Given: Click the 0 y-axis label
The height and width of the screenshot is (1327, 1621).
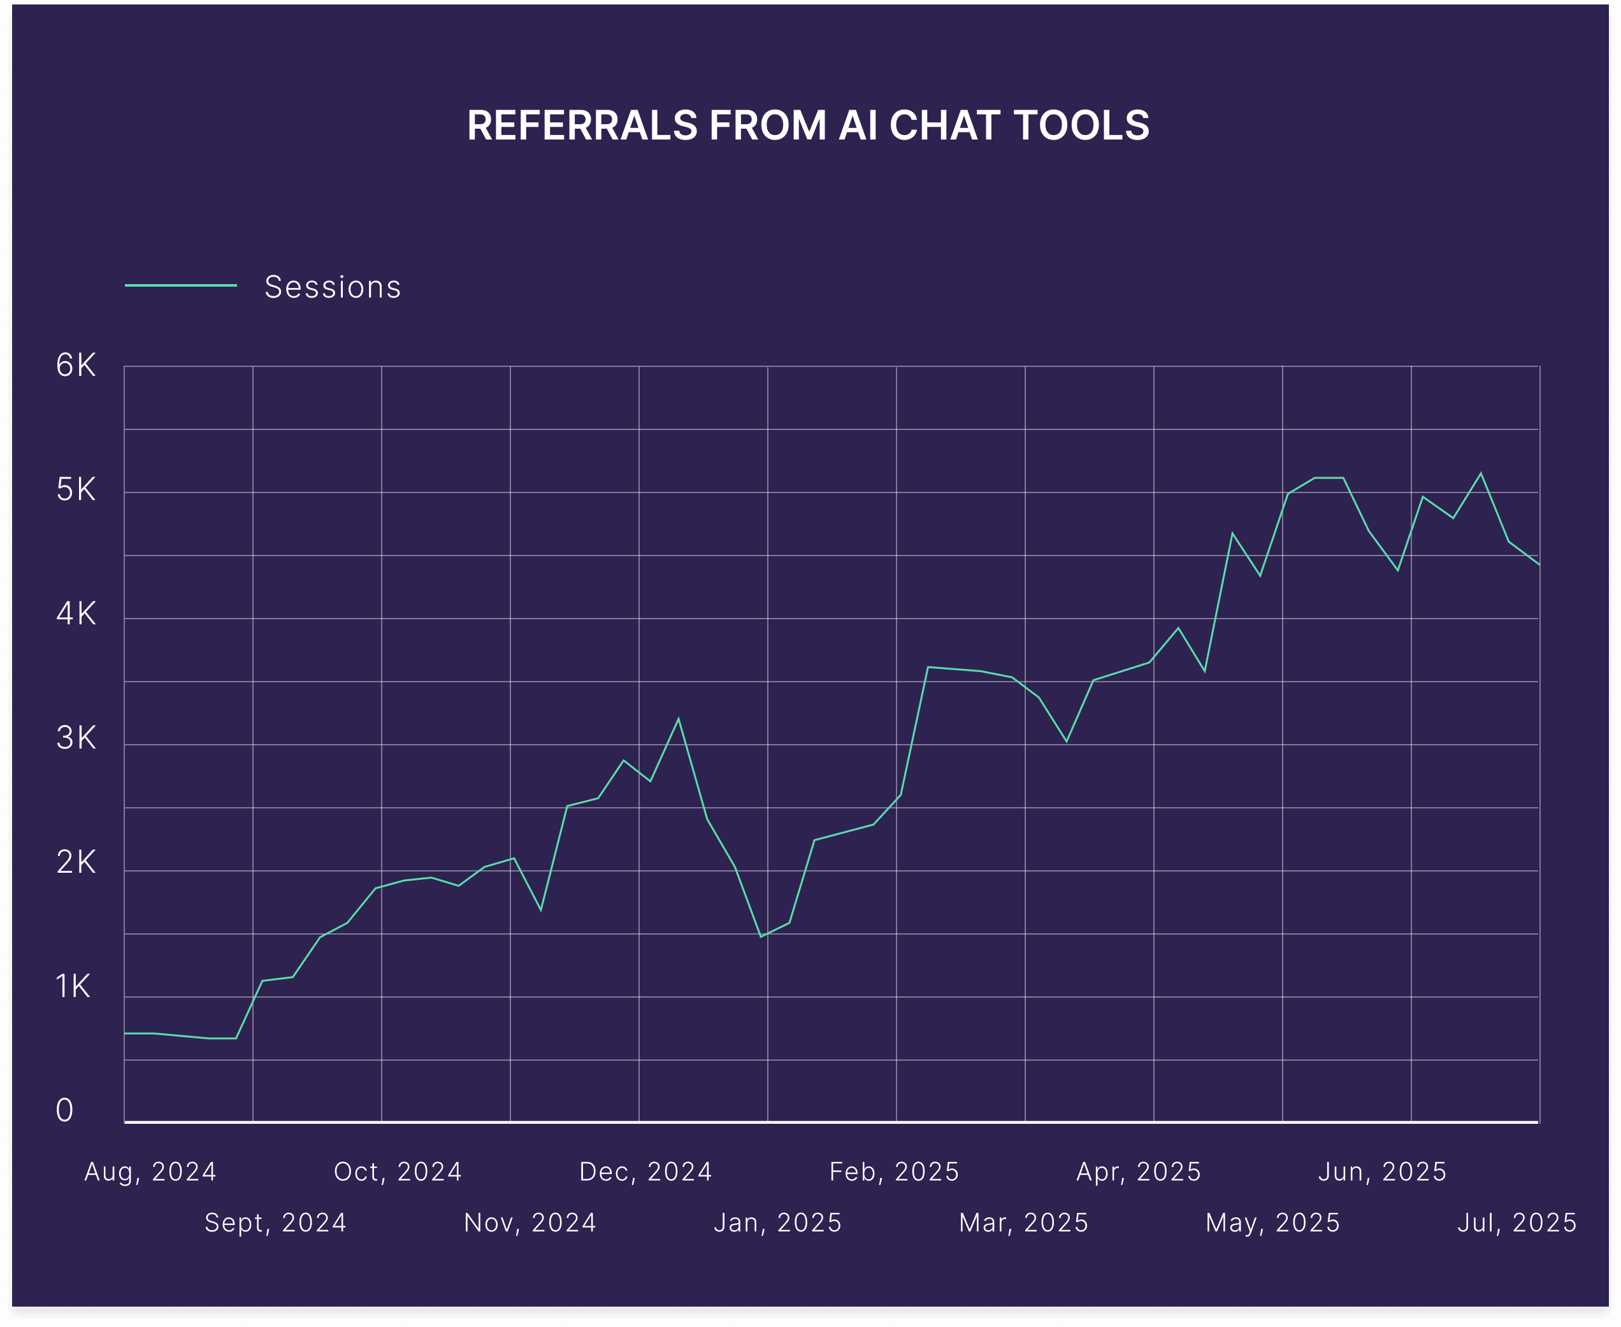Looking at the screenshot, I should click(65, 1110).
